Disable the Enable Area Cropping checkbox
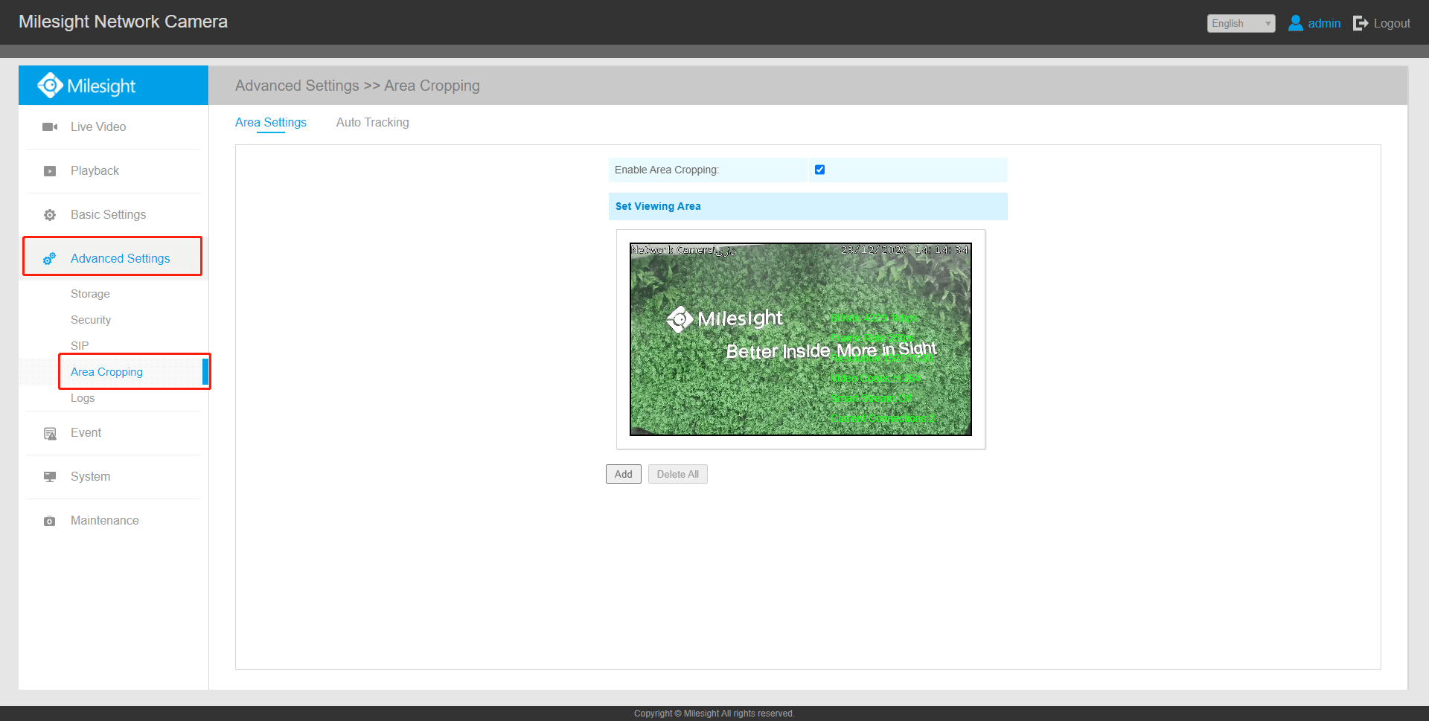Screen dimensions: 1429x721 (819, 170)
